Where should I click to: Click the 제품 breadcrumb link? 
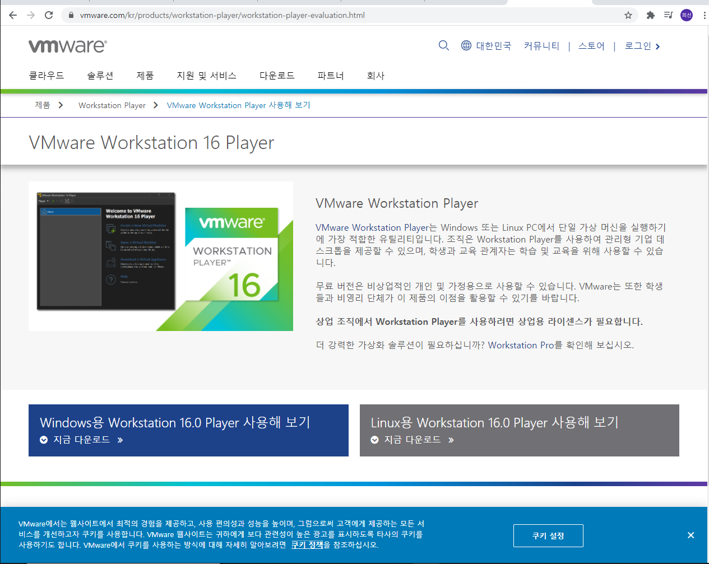point(43,105)
